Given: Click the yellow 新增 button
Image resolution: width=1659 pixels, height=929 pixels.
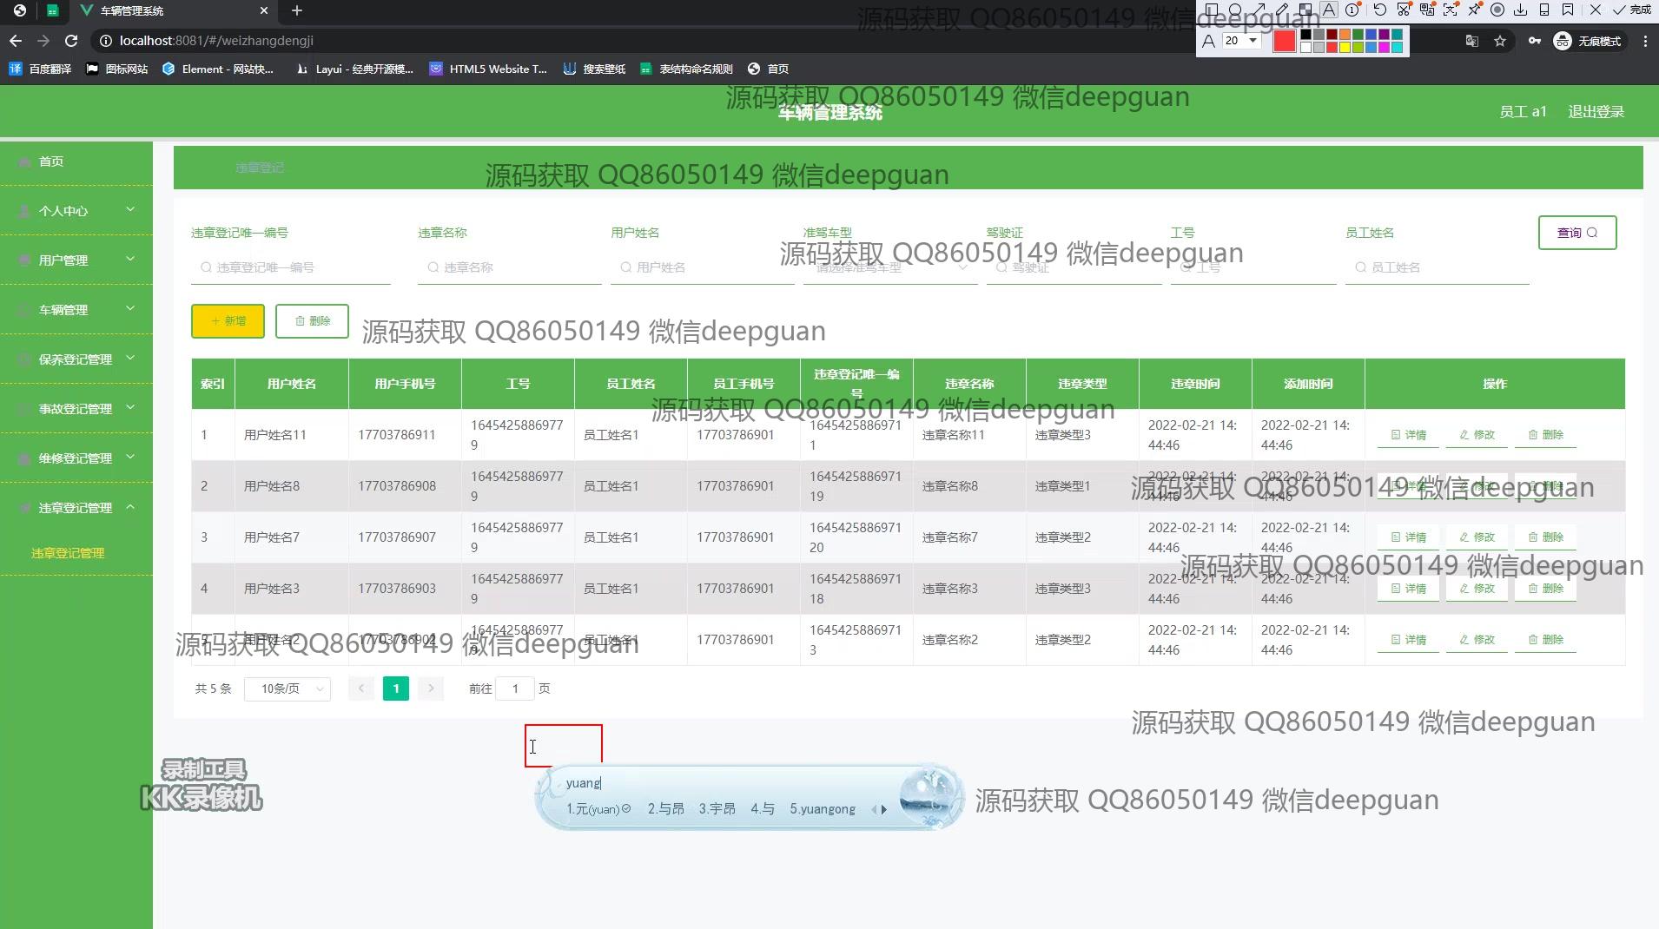Looking at the screenshot, I should 228,321.
